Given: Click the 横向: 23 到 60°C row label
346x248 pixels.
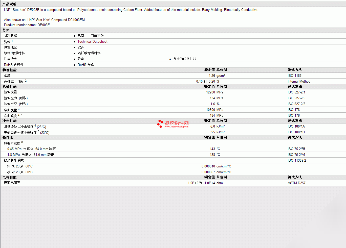Looking at the screenshot, I should point(20,172).
